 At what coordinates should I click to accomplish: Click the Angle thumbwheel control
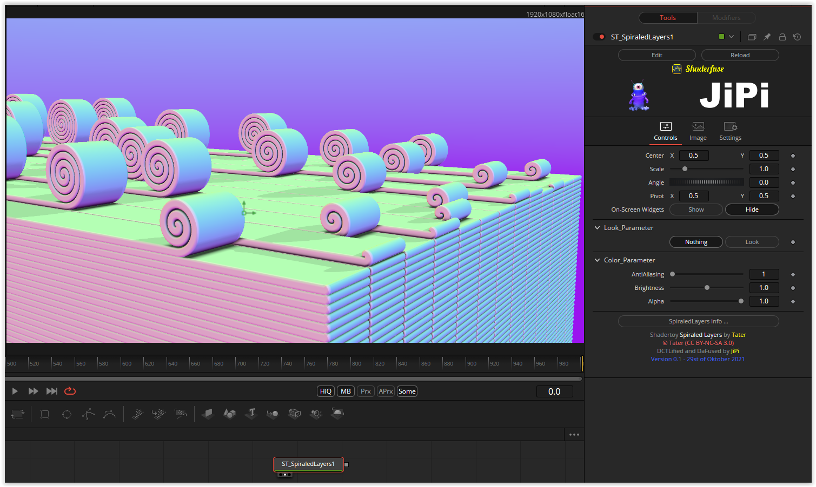click(x=707, y=182)
